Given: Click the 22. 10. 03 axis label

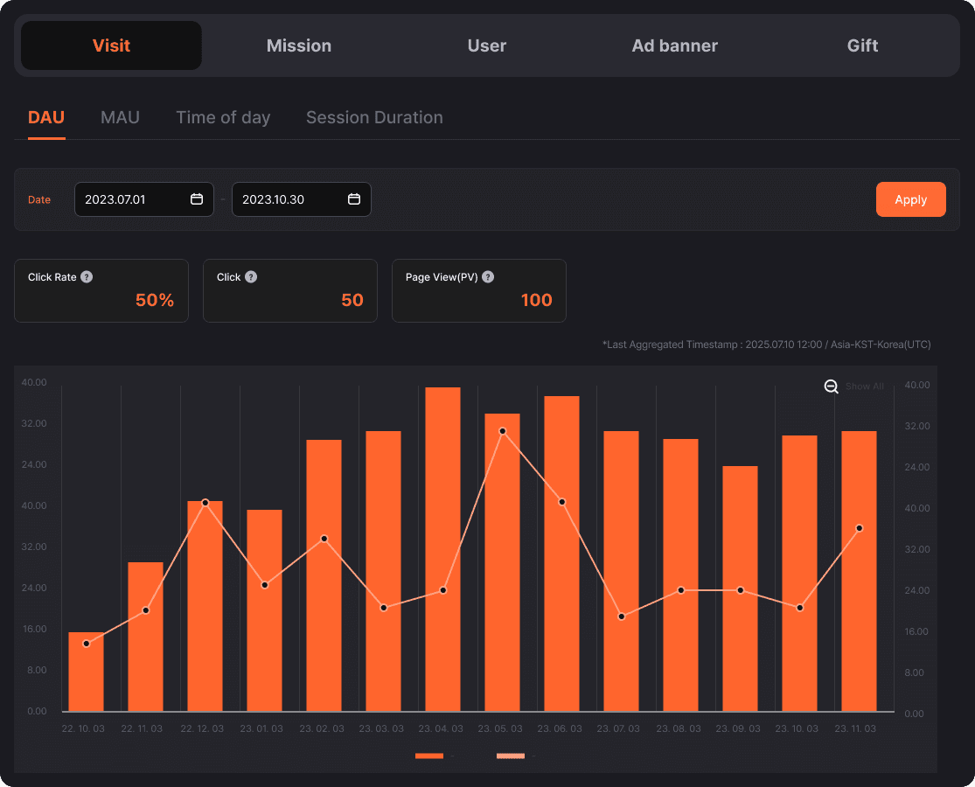Looking at the screenshot, I should click(83, 728).
